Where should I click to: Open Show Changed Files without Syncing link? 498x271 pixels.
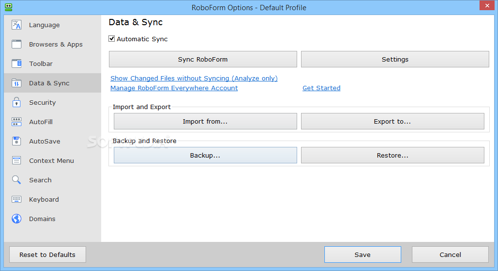pos(194,78)
